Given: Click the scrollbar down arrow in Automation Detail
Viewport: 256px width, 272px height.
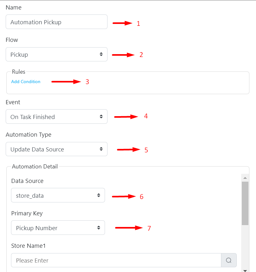Looking at the screenshot, I should point(245,270).
